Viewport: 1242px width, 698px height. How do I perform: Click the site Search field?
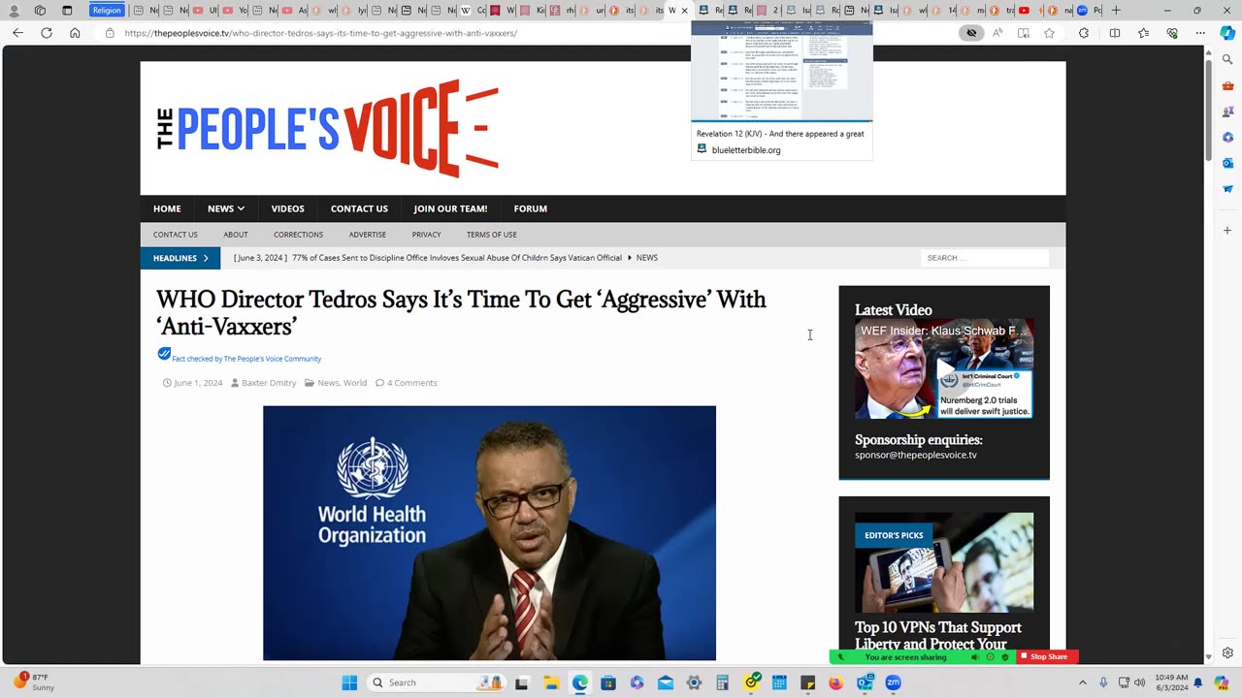coord(985,258)
